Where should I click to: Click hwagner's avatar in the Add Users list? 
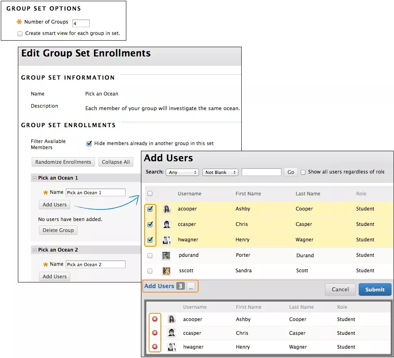167,240
